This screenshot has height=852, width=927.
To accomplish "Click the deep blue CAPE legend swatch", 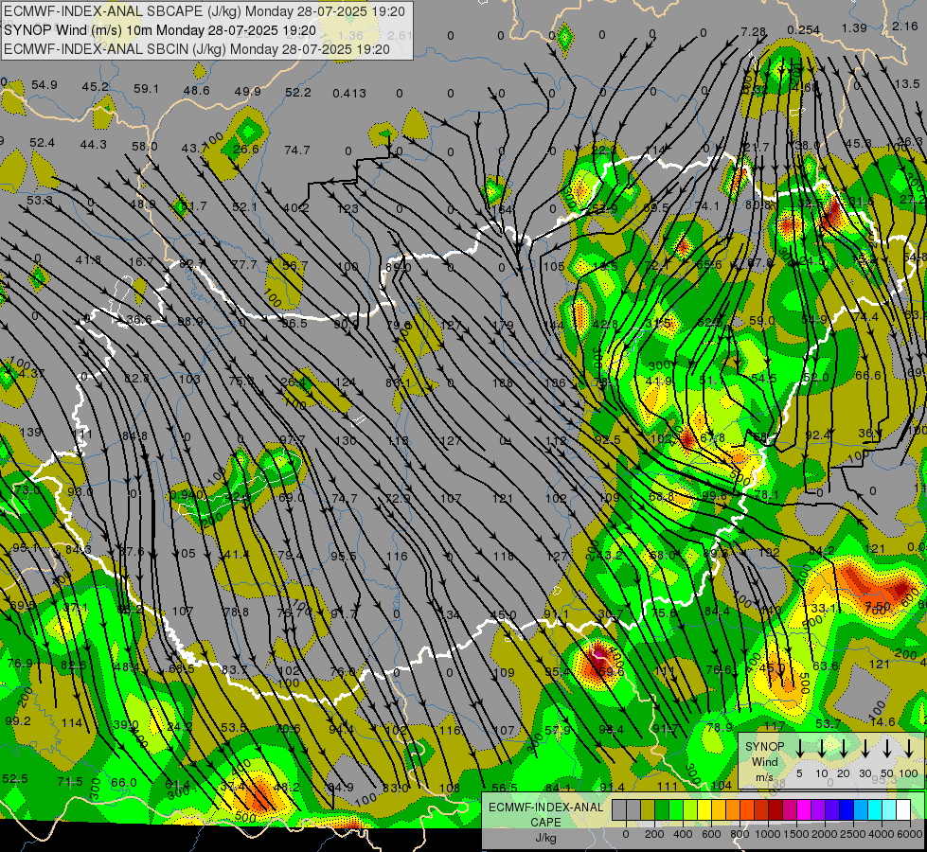I will point(847,809).
